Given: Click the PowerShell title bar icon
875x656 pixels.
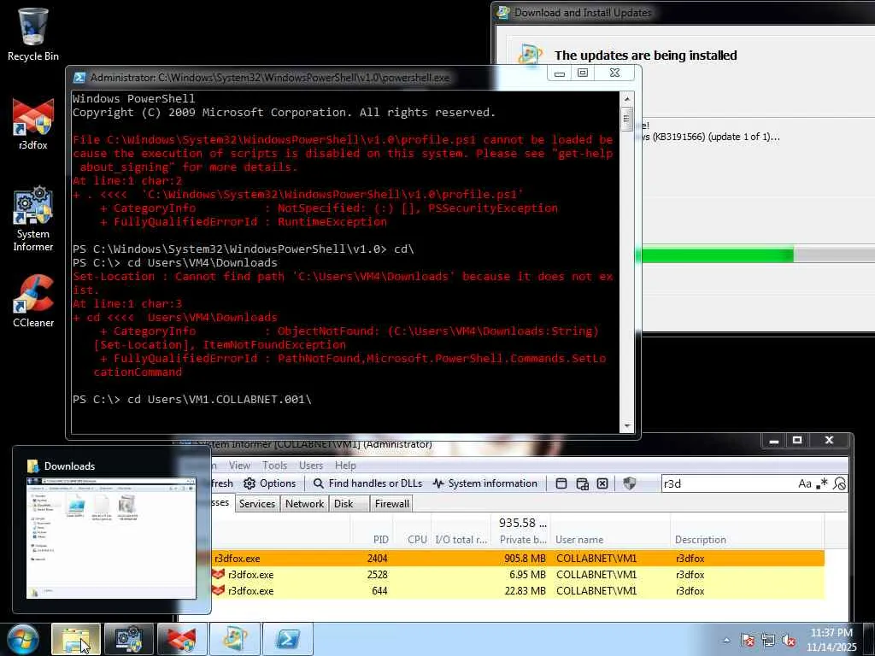Looking at the screenshot, I should pyautogui.click(x=79, y=78).
